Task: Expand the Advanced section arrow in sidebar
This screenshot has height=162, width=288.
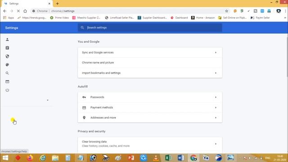Action: pos(48,100)
